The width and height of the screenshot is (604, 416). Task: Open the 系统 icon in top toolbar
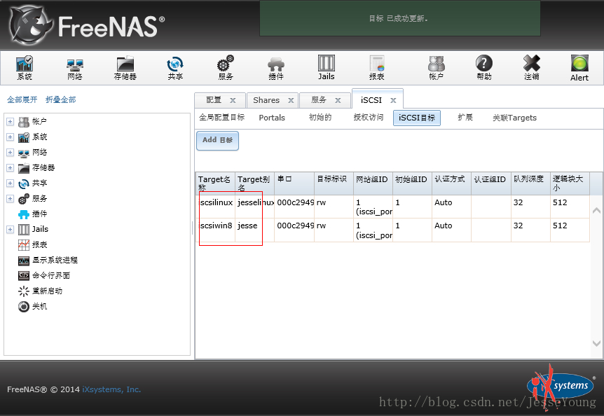(25, 68)
